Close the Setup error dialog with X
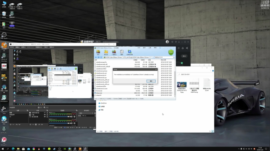This screenshot has height=151, width=270. click(x=156, y=69)
